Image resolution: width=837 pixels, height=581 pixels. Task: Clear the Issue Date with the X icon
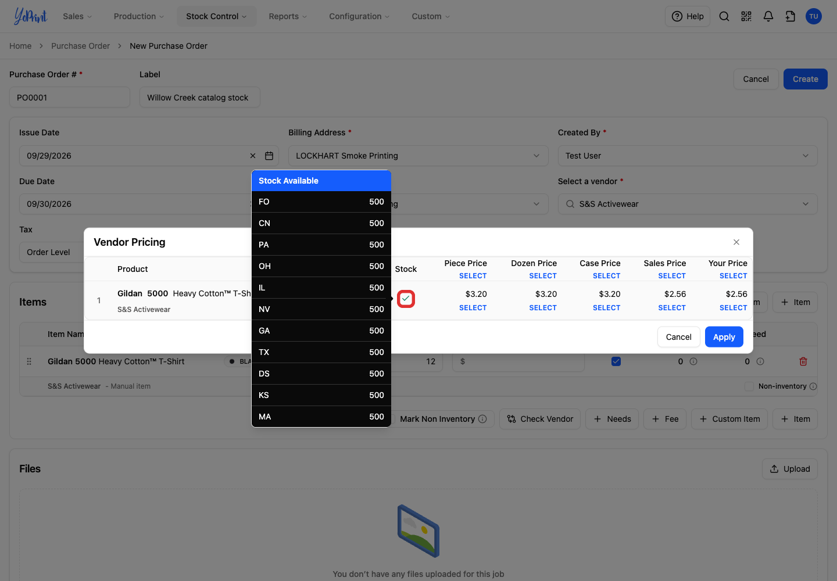point(253,156)
